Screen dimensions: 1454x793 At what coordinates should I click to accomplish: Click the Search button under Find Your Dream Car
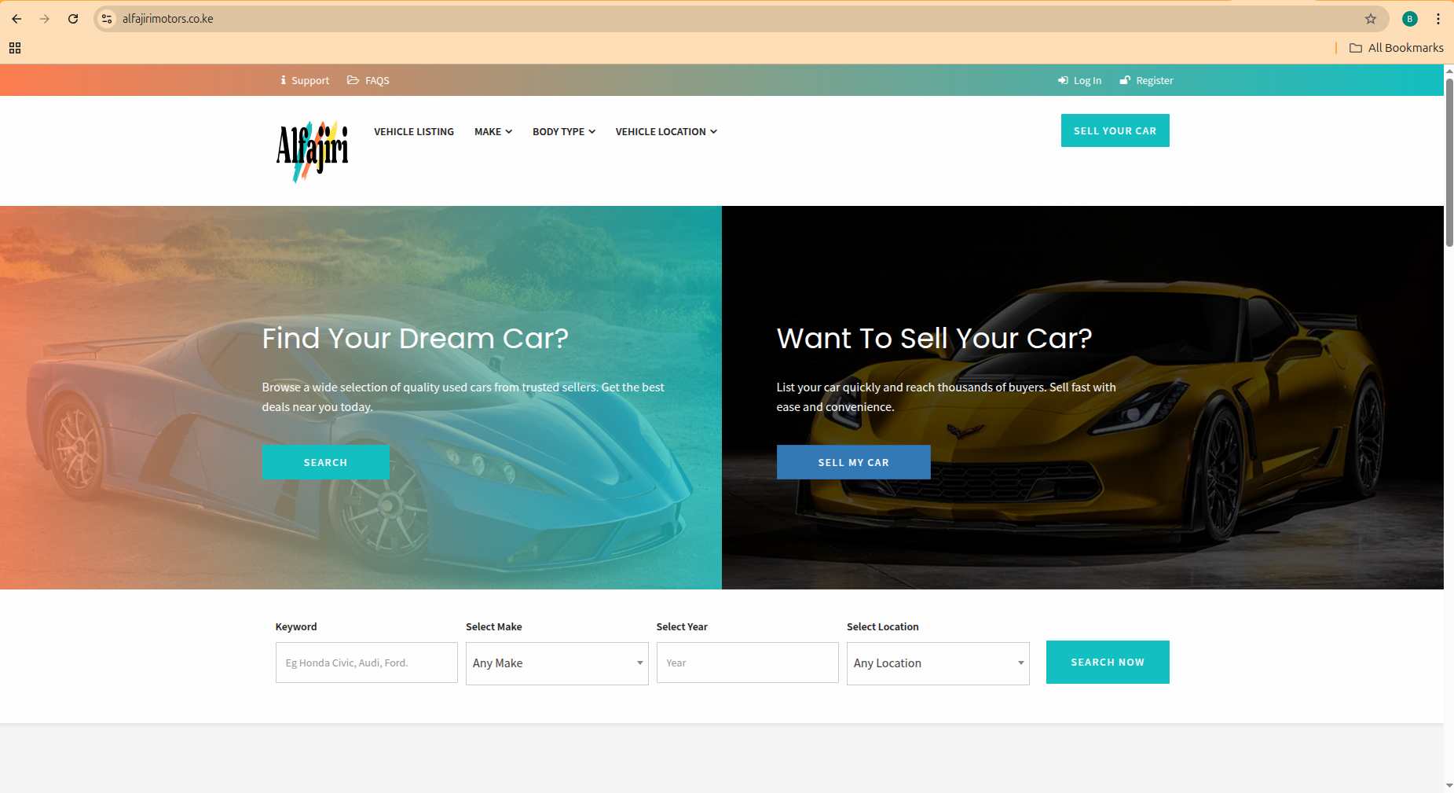coord(325,462)
